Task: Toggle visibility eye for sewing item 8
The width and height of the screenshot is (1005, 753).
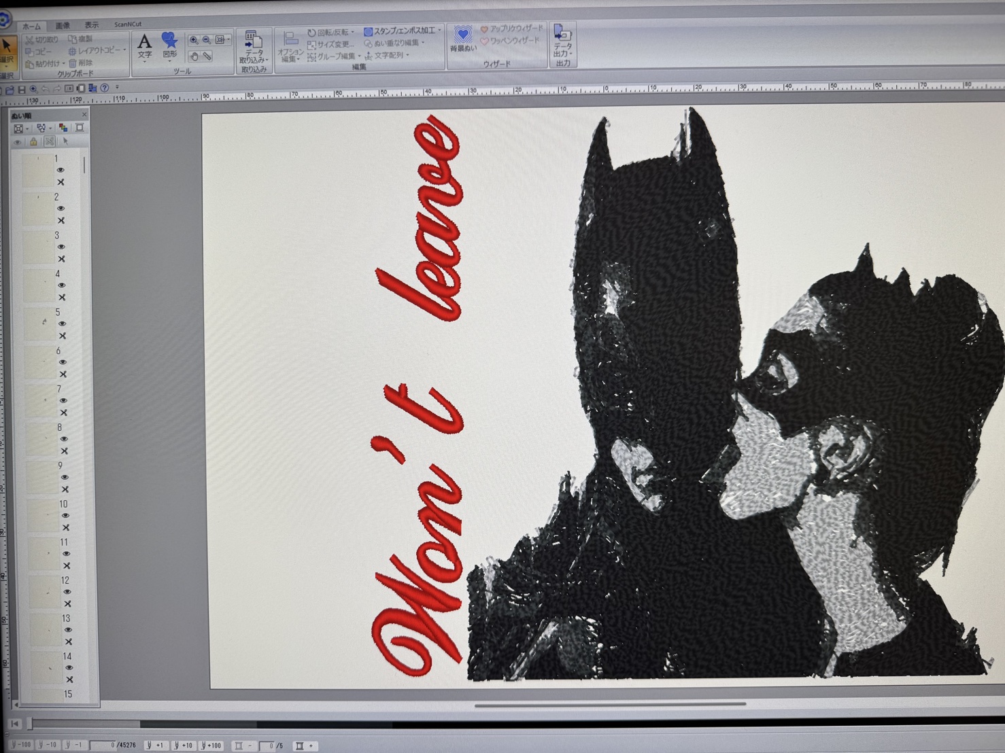Action: tap(65, 439)
